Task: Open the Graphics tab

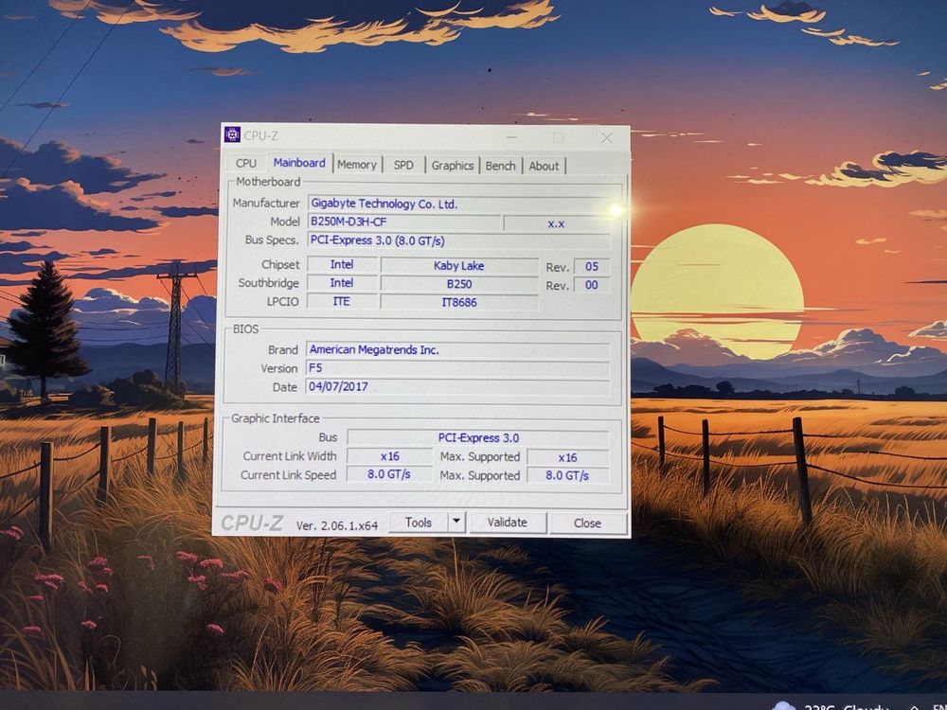Action: coord(453,166)
